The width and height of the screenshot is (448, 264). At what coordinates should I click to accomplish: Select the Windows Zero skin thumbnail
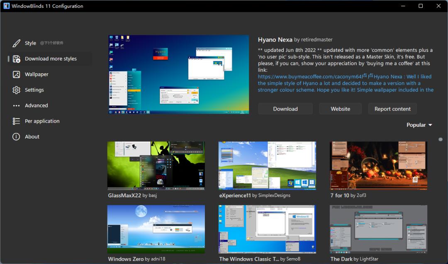click(156, 229)
